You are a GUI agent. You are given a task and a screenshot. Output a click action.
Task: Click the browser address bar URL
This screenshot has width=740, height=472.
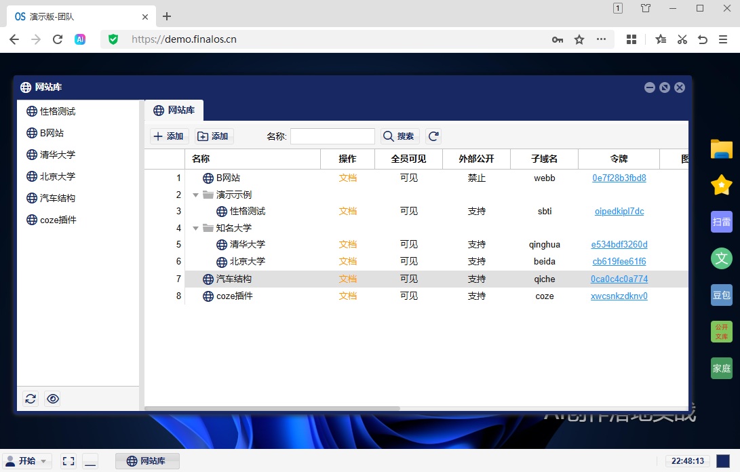pyautogui.click(x=184, y=39)
